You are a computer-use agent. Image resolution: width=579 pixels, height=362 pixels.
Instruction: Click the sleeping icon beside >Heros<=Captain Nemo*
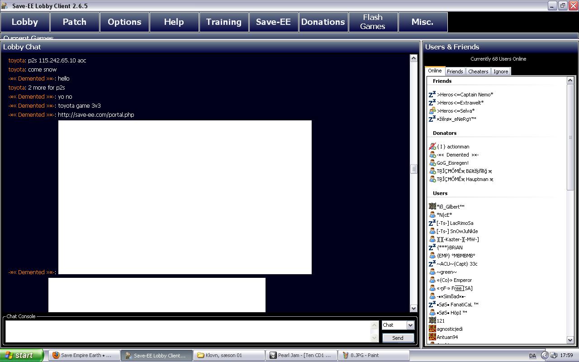432,95
